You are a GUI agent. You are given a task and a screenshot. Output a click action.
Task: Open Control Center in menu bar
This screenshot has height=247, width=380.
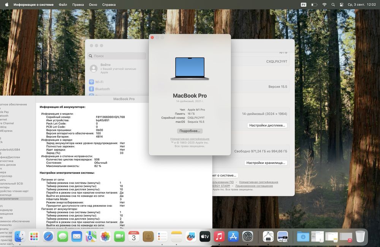342,5
